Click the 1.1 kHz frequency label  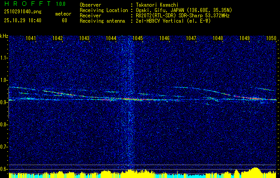4,58
